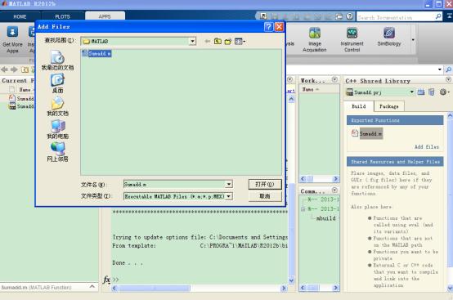Click the Open (打开) button
The image size is (453, 300).
pyautogui.click(x=265, y=184)
